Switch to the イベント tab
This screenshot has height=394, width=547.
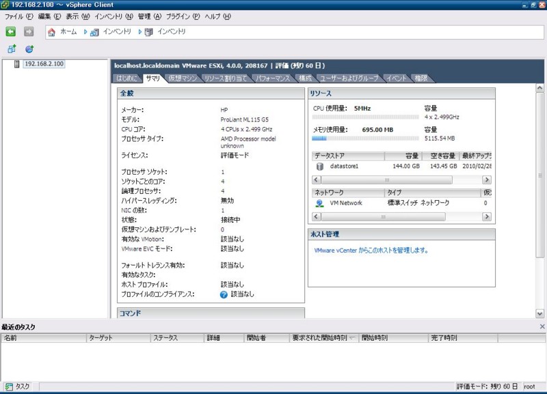tap(397, 79)
